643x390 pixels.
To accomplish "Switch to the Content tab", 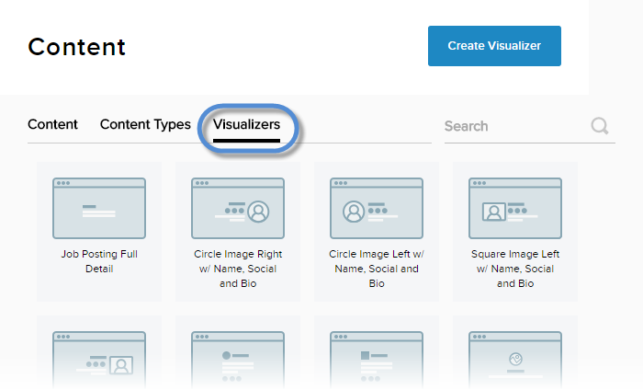I will tap(52, 125).
